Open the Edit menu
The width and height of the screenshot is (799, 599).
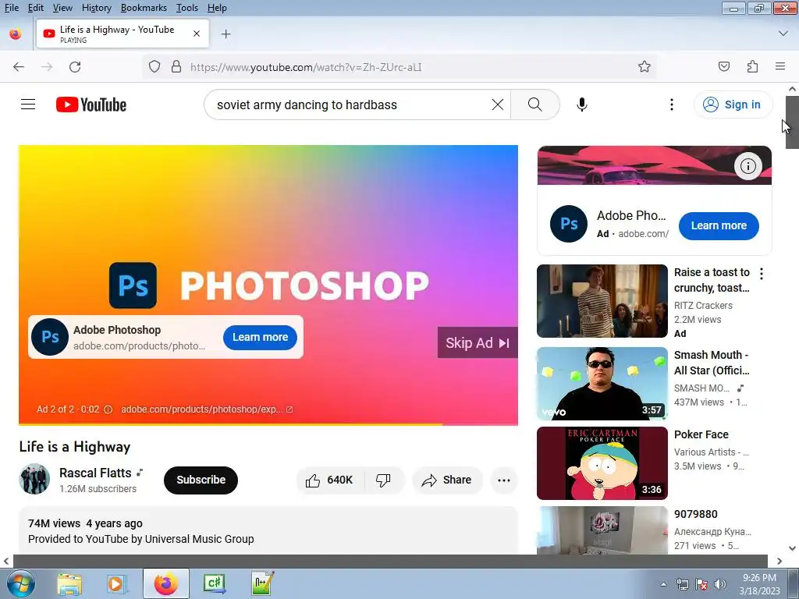click(36, 8)
